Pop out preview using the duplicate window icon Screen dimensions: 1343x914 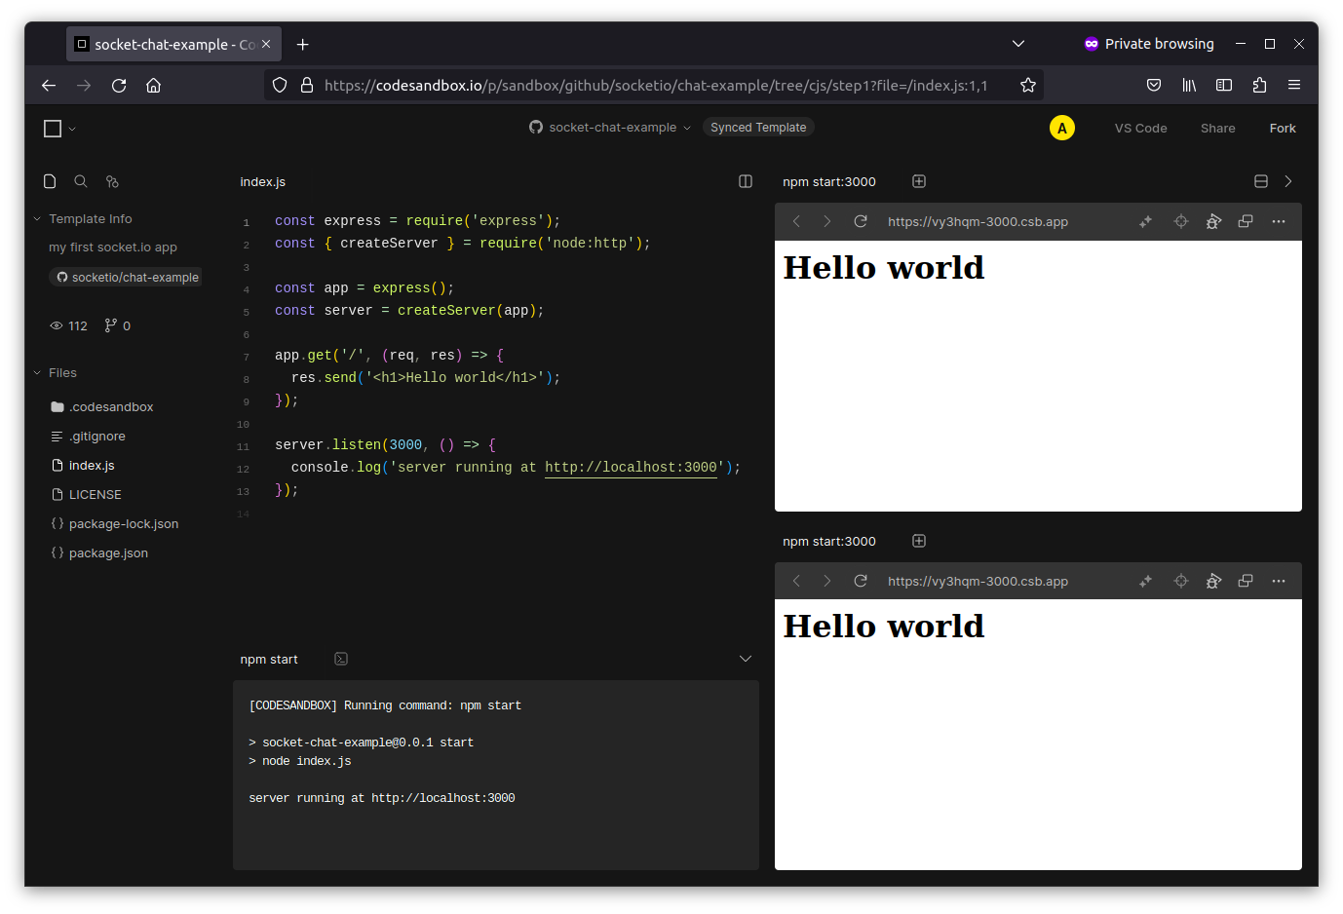[1246, 221]
